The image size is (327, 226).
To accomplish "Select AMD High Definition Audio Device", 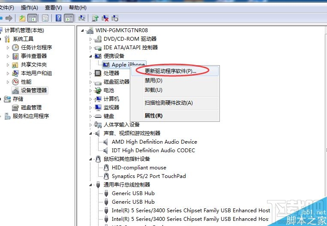I will [154, 142].
